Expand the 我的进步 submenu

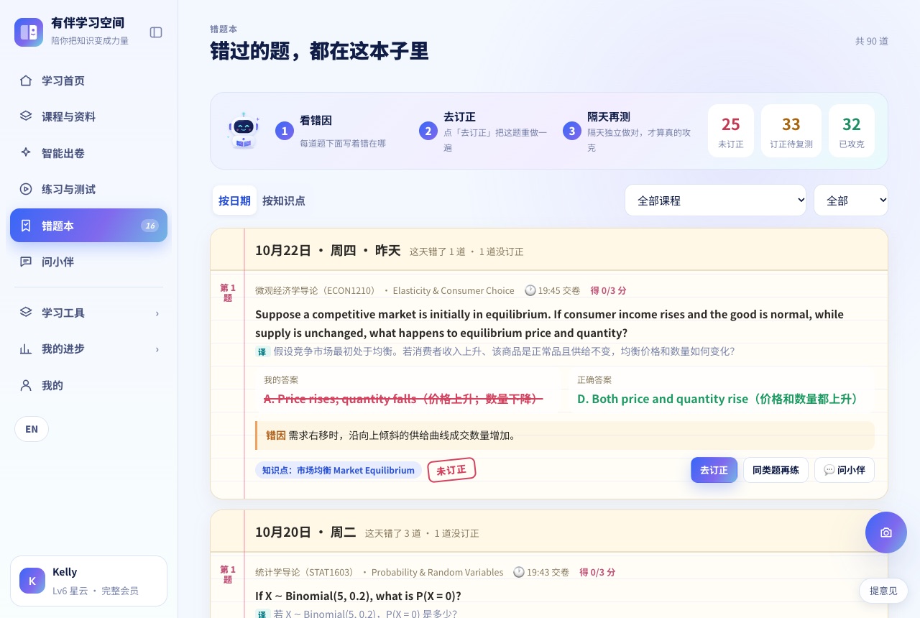(x=88, y=349)
